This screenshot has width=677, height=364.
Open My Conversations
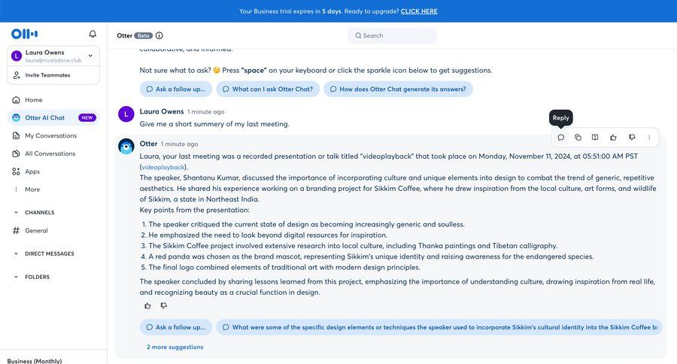pyautogui.click(x=53, y=135)
